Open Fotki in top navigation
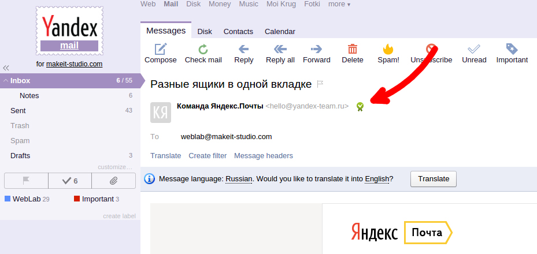The width and height of the screenshot is (537, 254). point(312,4)
